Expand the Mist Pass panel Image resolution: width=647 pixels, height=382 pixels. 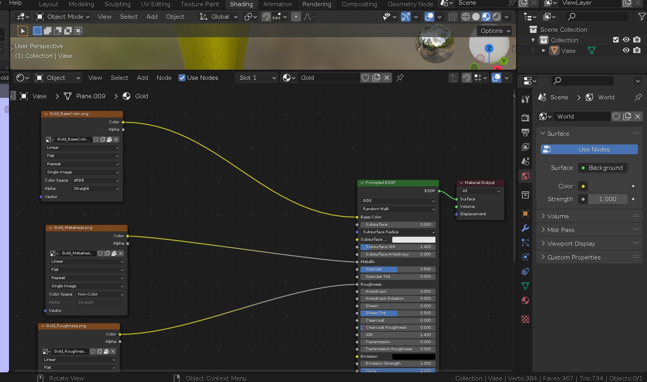(589, 230)
